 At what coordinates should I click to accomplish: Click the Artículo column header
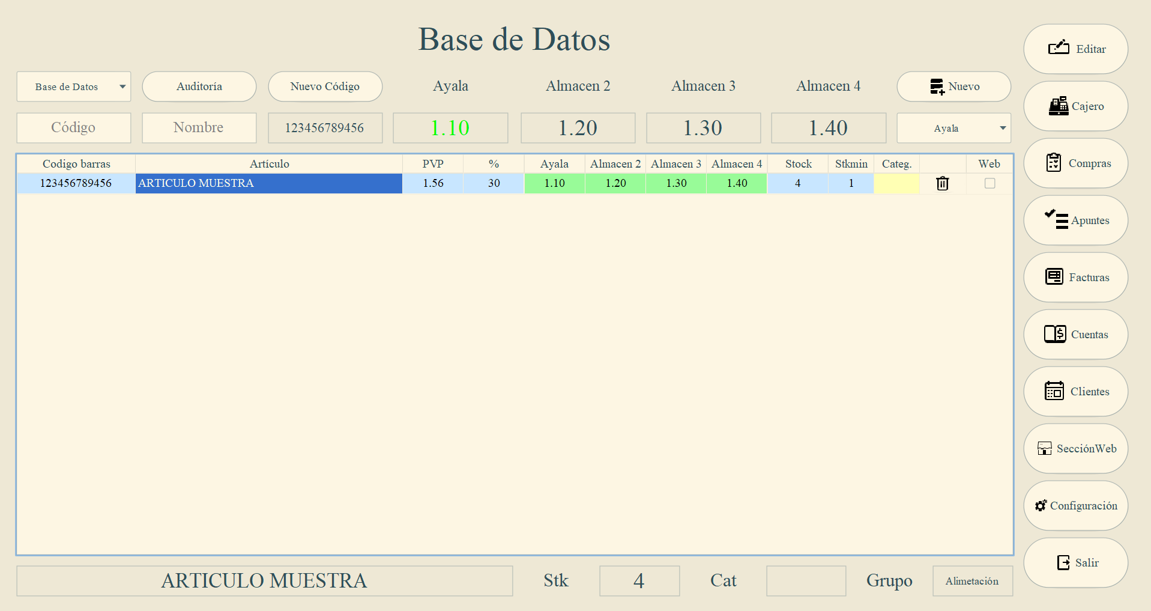coord(269,164)
